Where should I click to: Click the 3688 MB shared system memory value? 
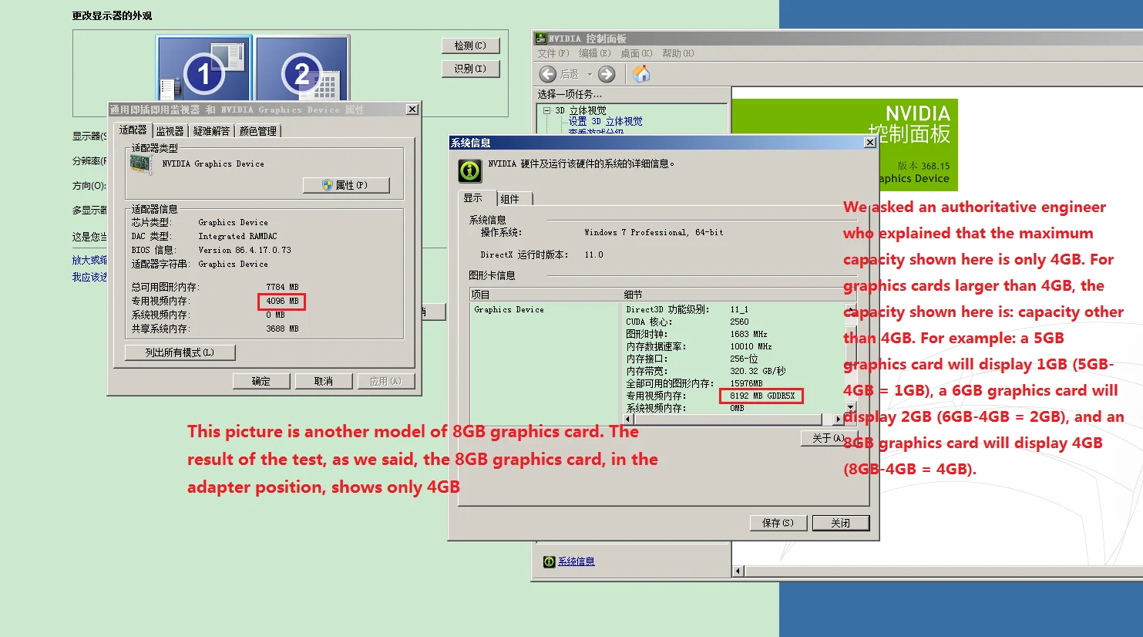[x=282, y=329]
